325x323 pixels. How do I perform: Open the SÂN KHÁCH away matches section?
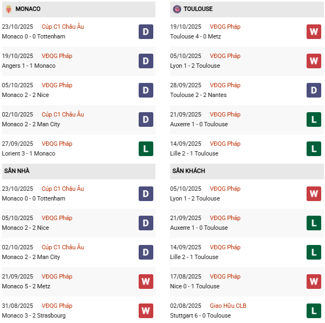[188, 171]
